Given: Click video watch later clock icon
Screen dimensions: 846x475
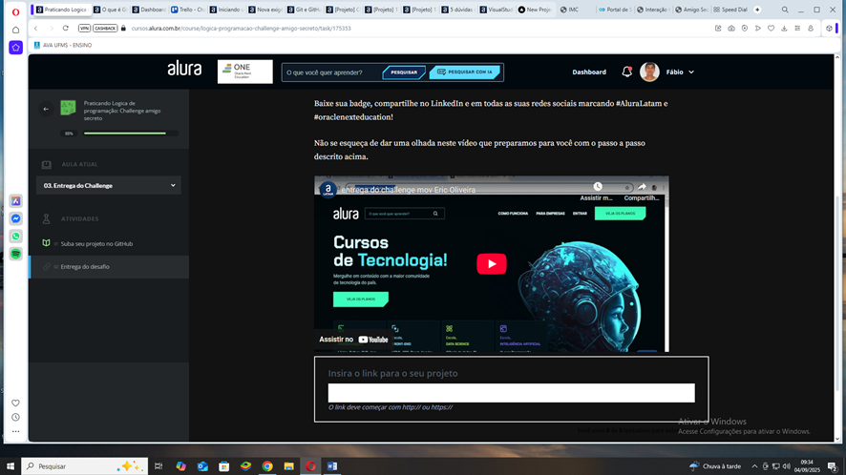Looking at the screenshot, I should (598, 187).
